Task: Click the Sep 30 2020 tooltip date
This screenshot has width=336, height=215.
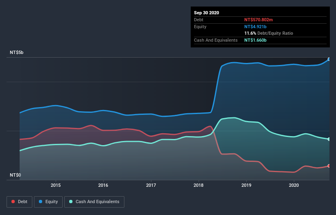Action: click(x=207, y=13)
